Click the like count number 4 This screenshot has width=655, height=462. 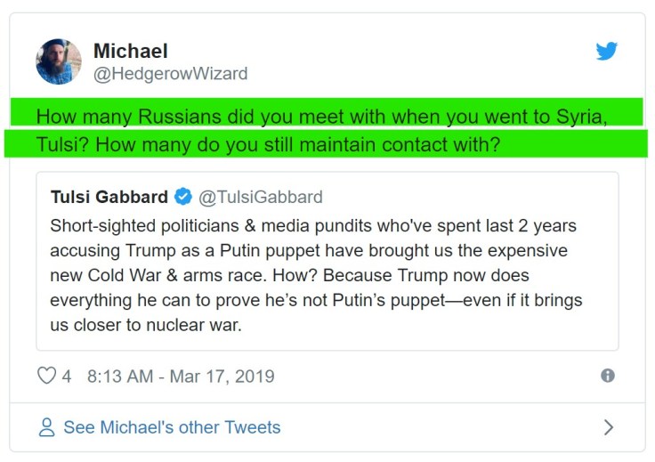[x=67, y=376]
